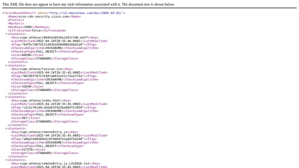Click STANDARD storage class under the .woff key

(x=43, y=59)
